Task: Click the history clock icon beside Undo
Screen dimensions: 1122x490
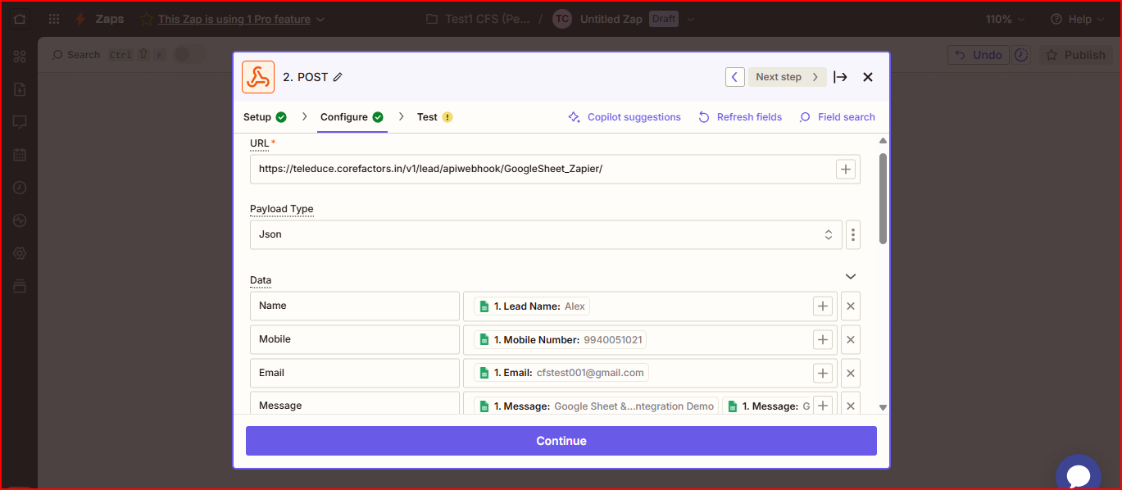Action: [1021, 55]
